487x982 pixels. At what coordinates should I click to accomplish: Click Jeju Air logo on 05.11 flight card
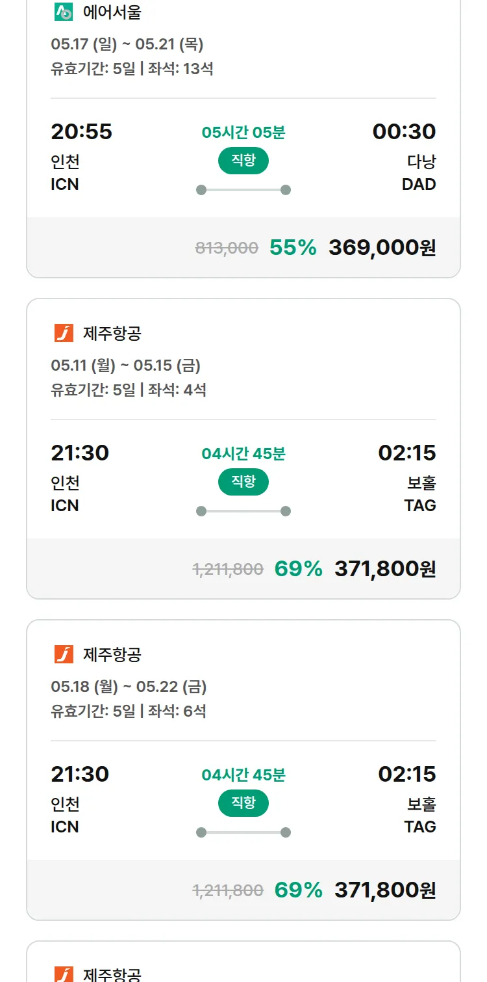coord(64,333)
